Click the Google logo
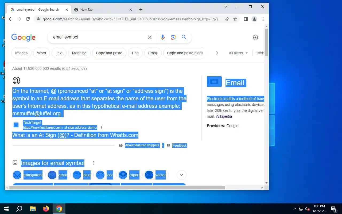 (24, 37)
